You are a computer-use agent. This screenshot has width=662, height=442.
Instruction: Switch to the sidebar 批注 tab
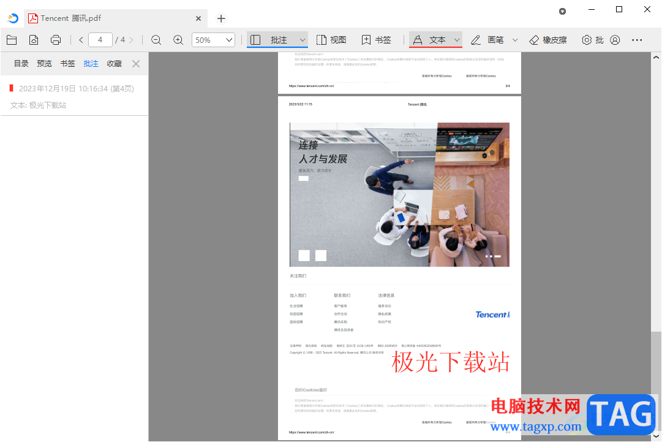click(x=91, y=64)
